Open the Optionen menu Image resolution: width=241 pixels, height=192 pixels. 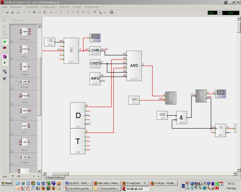(64, 7)
